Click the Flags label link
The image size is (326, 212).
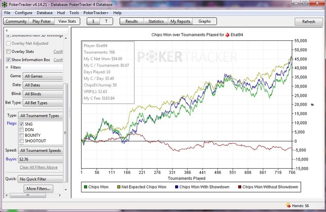[x=12, y=123]
